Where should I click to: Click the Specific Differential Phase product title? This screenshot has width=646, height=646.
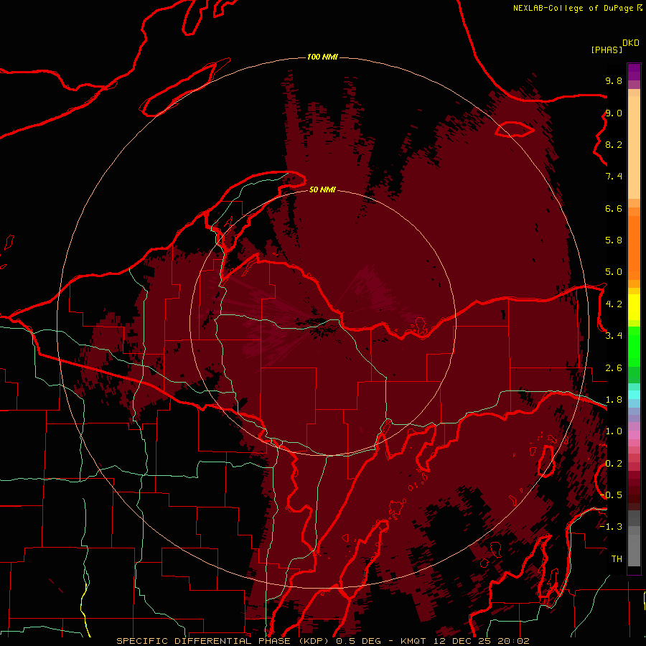224,641
